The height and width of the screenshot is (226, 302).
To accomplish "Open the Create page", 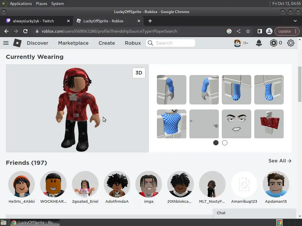I will [x=107, y=43].
